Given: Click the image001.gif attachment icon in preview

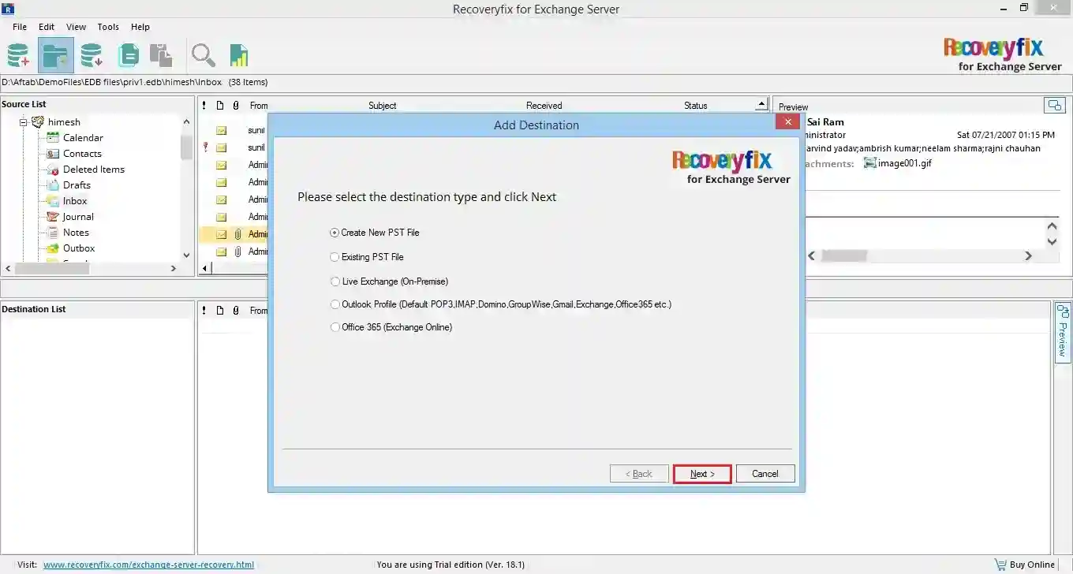Looking at the screenshot, I should (870, 163).
